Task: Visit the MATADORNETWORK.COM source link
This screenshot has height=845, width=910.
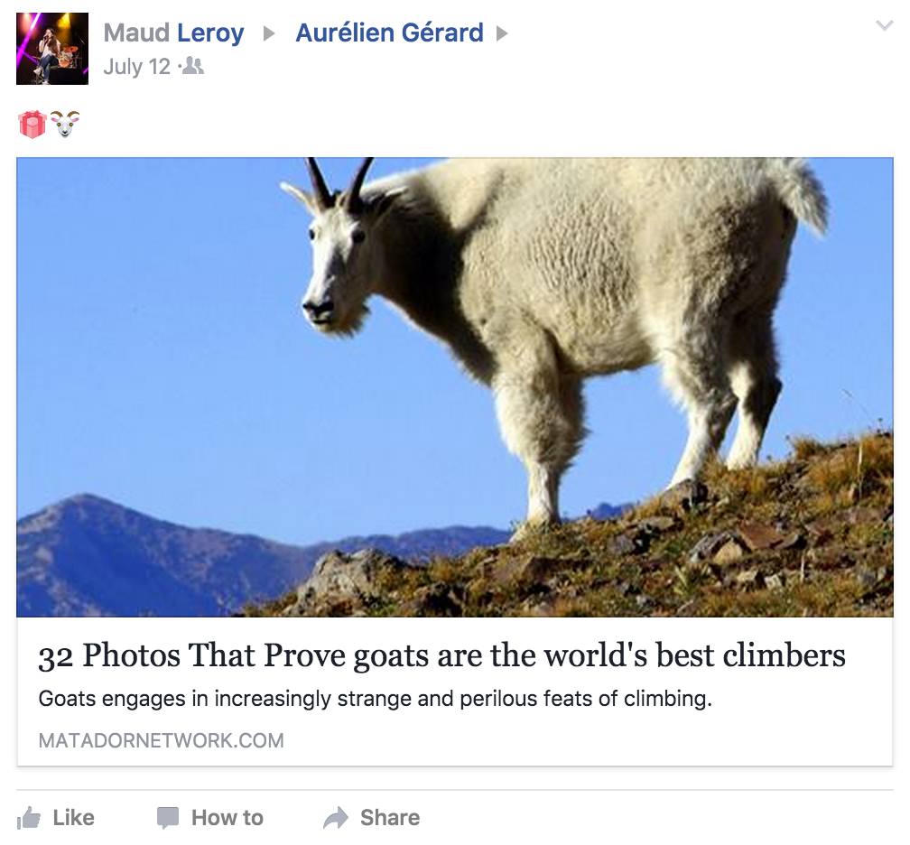Action: point(162,740)
